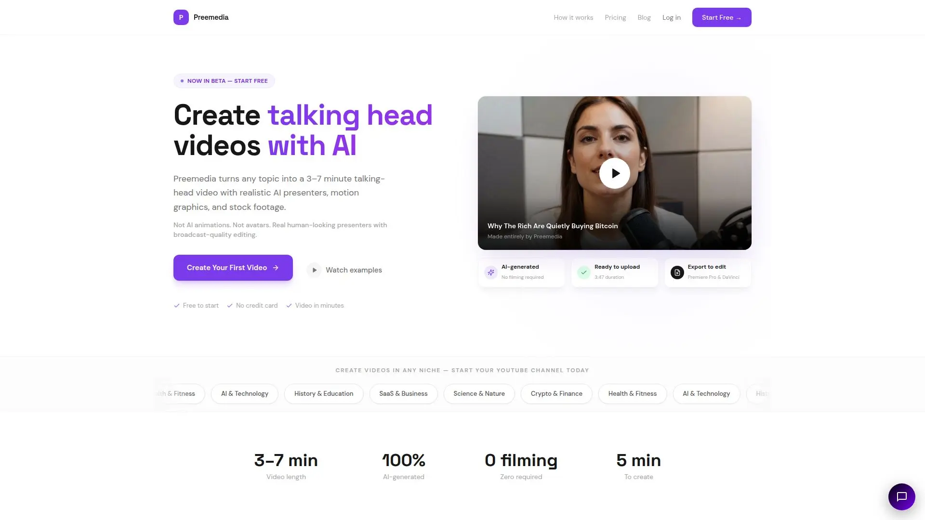Click the play icon beside Watch examples

click(314, 270)
